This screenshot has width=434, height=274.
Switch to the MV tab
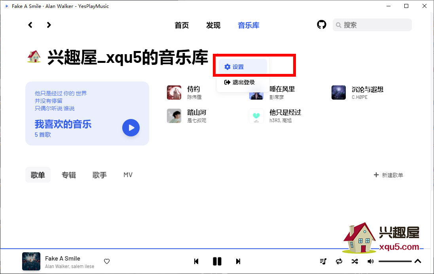click(x=128, y=175)
